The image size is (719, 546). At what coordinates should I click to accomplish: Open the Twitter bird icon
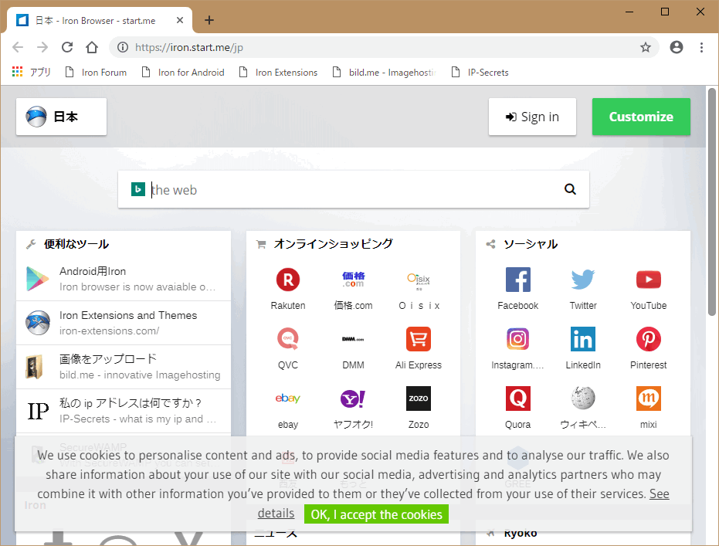[583, 280]
